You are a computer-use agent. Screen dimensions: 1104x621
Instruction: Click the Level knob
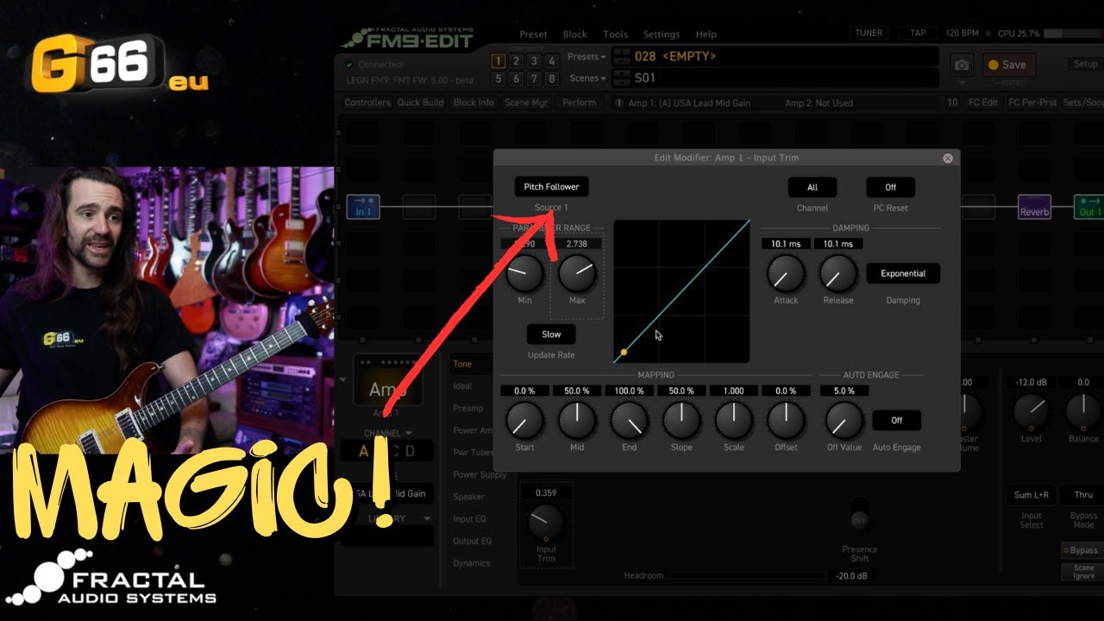(1032, 411)
